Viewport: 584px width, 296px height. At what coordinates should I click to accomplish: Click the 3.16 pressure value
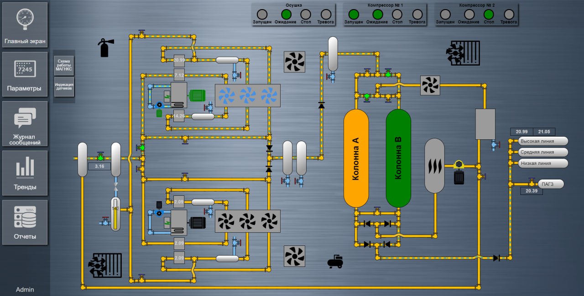coord(99,167)
